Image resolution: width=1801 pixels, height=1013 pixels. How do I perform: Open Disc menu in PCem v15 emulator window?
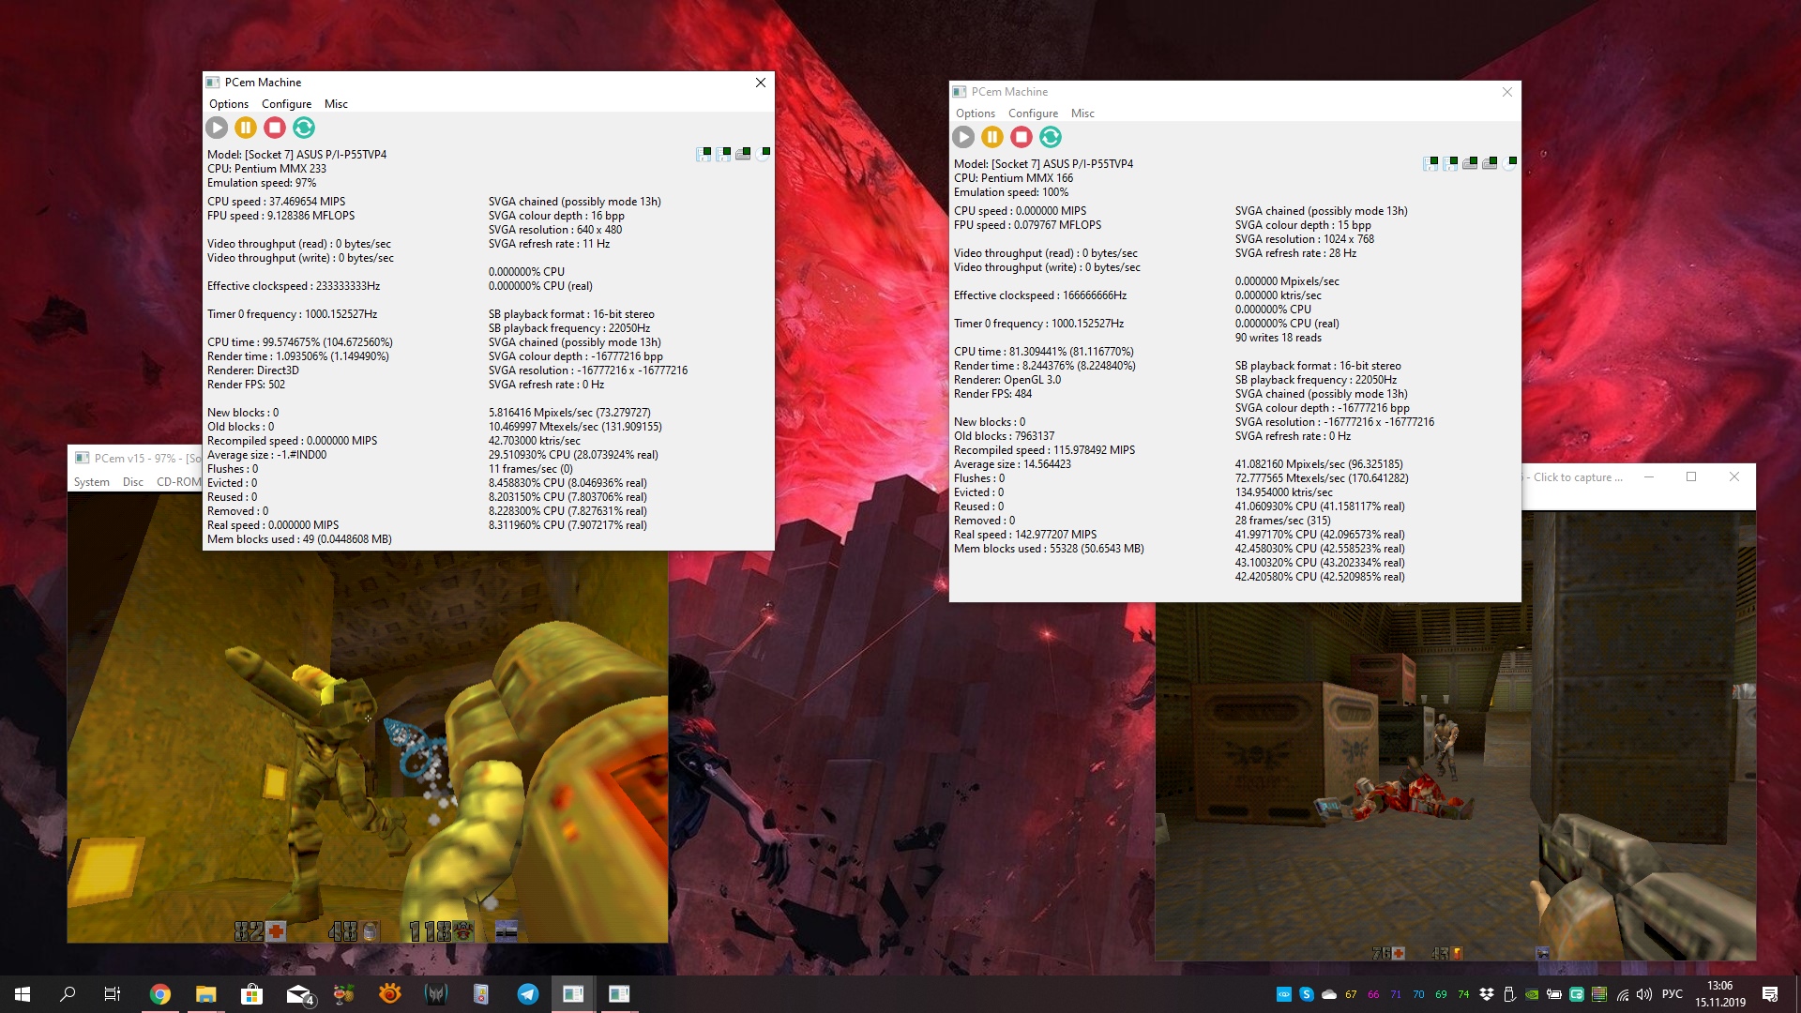133,482
